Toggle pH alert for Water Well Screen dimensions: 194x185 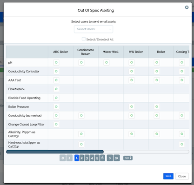(x=107, y=62)
